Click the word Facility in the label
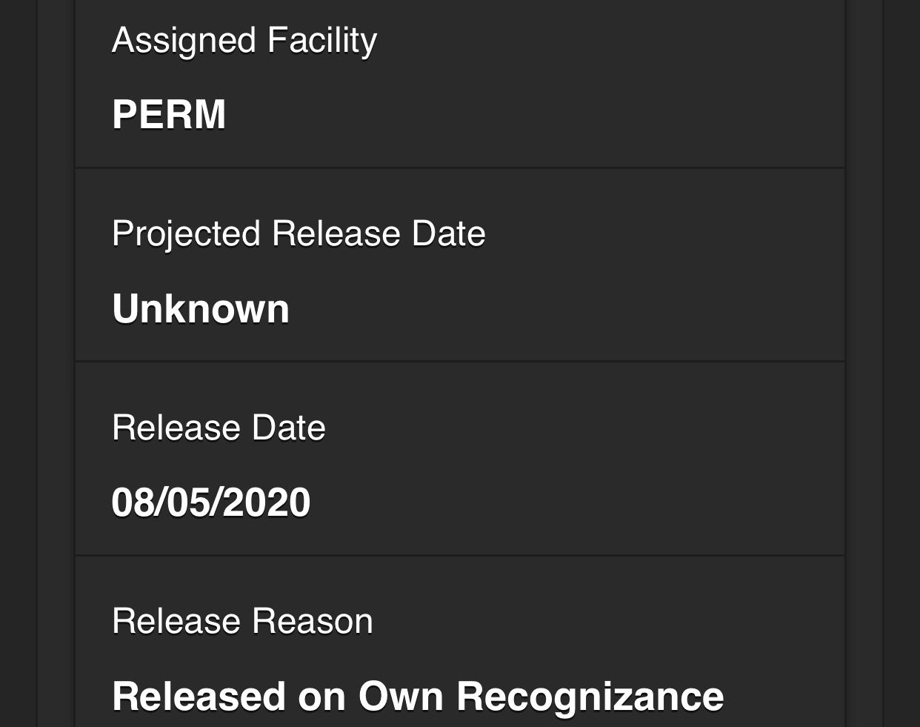The image size is (920, 727). (322, 41)
